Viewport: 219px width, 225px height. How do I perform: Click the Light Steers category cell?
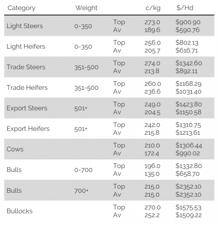pyautogui.click(x=25, y=26)
